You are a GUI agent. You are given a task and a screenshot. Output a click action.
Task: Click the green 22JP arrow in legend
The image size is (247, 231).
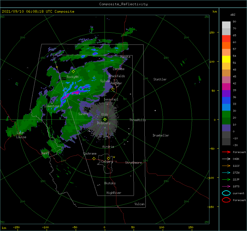226,179
